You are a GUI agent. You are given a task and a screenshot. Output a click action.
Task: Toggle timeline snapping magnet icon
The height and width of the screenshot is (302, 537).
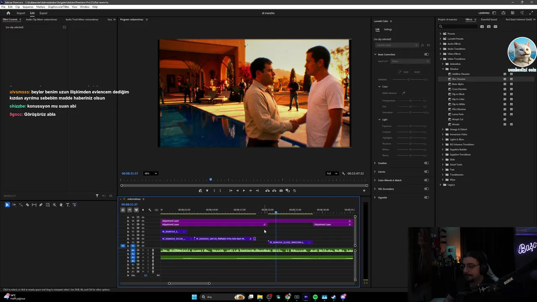[x=130, y=210]
